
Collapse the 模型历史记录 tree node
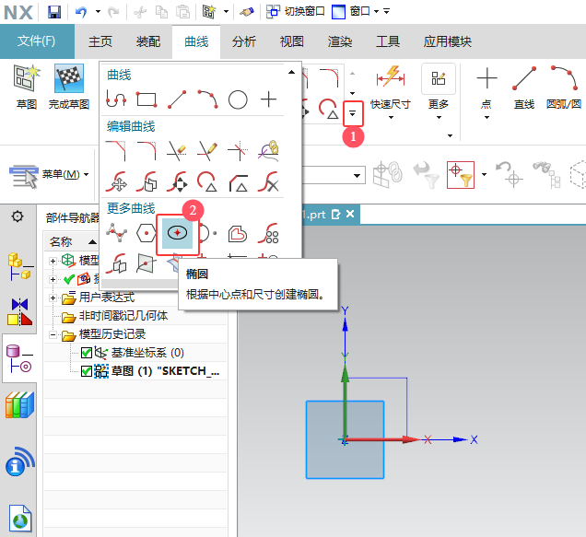pos(53,334)
